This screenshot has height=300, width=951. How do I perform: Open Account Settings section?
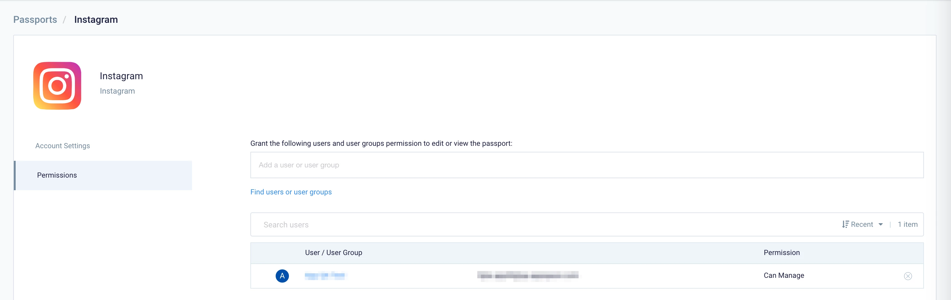click(62, 146)
